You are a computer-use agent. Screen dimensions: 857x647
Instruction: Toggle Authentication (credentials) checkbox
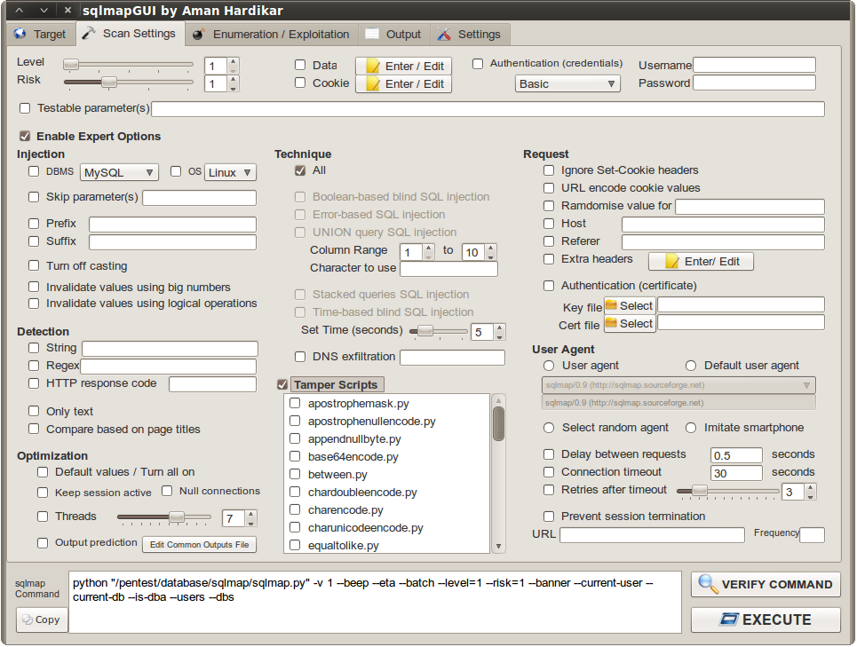(x=478, y=64)
